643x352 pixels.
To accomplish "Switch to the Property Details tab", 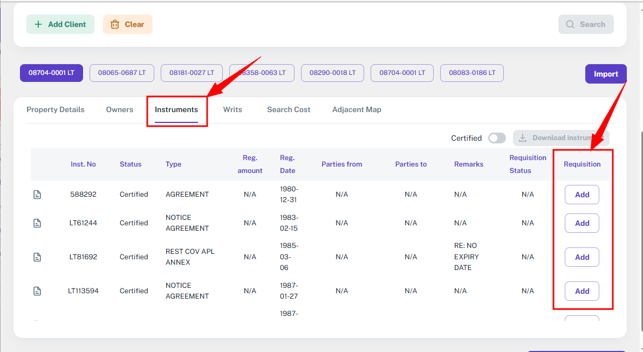I will tap(56, 109).
